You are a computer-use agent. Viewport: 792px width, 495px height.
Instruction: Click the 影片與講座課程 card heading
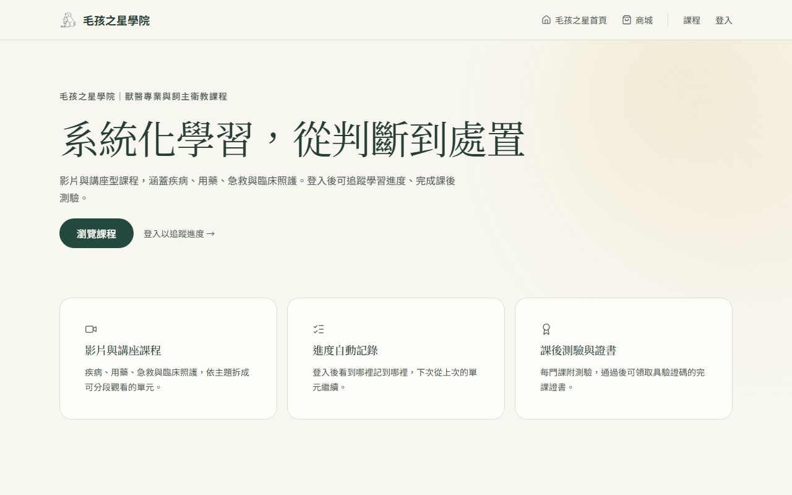123,350
